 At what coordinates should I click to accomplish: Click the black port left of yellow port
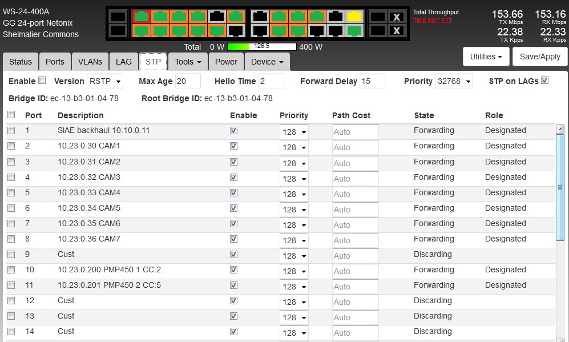[336, 17]
